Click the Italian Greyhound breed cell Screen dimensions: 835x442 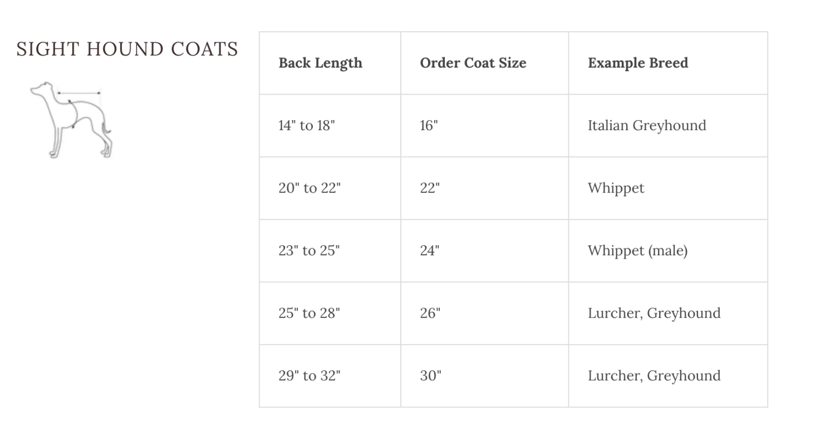coord(647,126)
